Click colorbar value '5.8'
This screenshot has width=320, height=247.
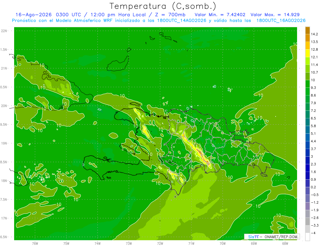[x=314, y=126]
